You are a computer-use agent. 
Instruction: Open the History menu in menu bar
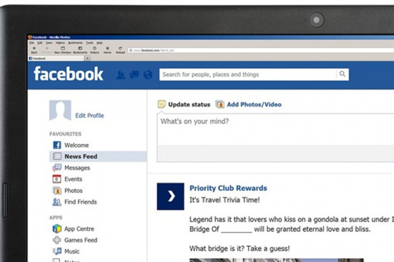pyautogui.click(x=60, y=43)
